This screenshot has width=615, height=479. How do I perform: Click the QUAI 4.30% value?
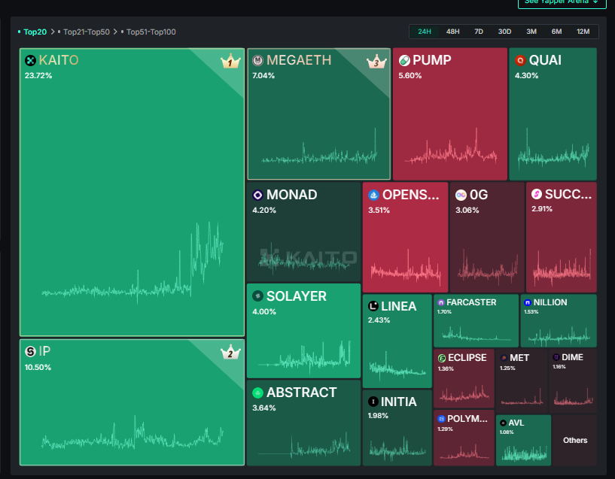526,76
